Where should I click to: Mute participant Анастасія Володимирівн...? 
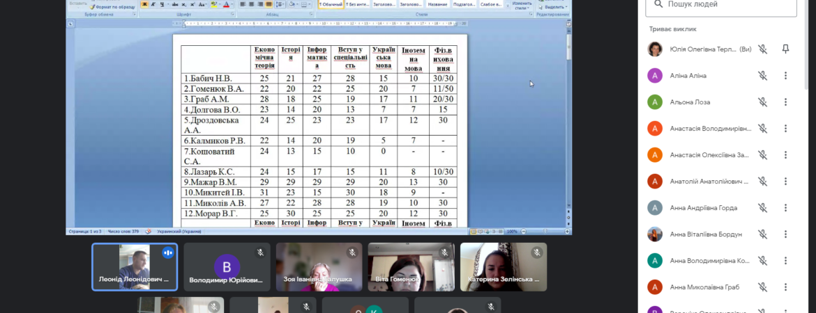pyautogui.click(x=762, y=129)
